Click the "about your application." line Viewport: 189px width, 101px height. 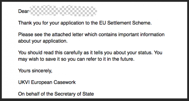(x=43, y=41)
